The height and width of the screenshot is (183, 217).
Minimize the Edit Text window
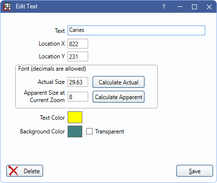pos(180,7)
